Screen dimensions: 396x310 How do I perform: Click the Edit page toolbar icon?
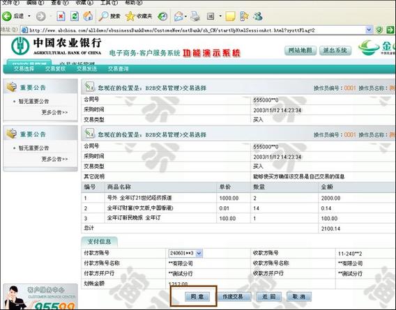[x=211, y=17]
